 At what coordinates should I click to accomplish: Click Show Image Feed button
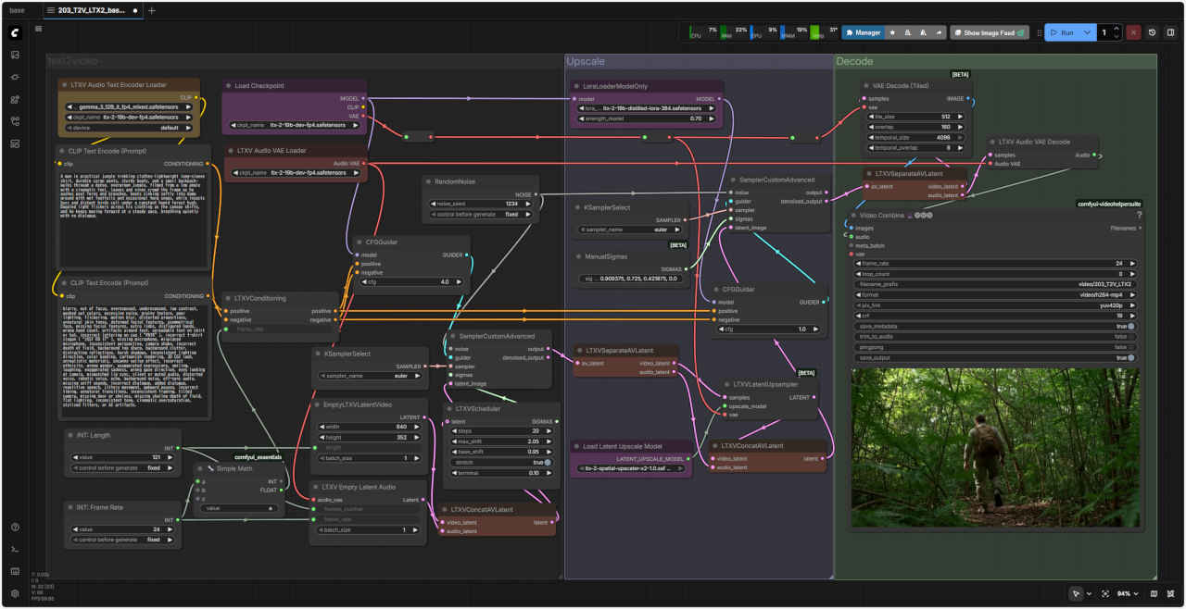pyautogui.click(x=990, y=32)
